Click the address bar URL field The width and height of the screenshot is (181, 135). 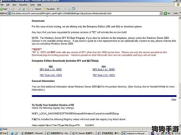coord(85,13)
